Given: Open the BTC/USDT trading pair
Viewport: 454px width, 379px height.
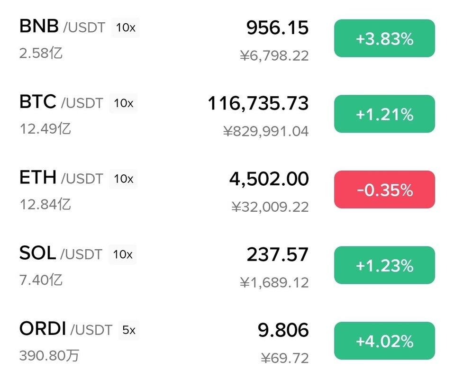Looking at the screenshot, I should 61,102.
